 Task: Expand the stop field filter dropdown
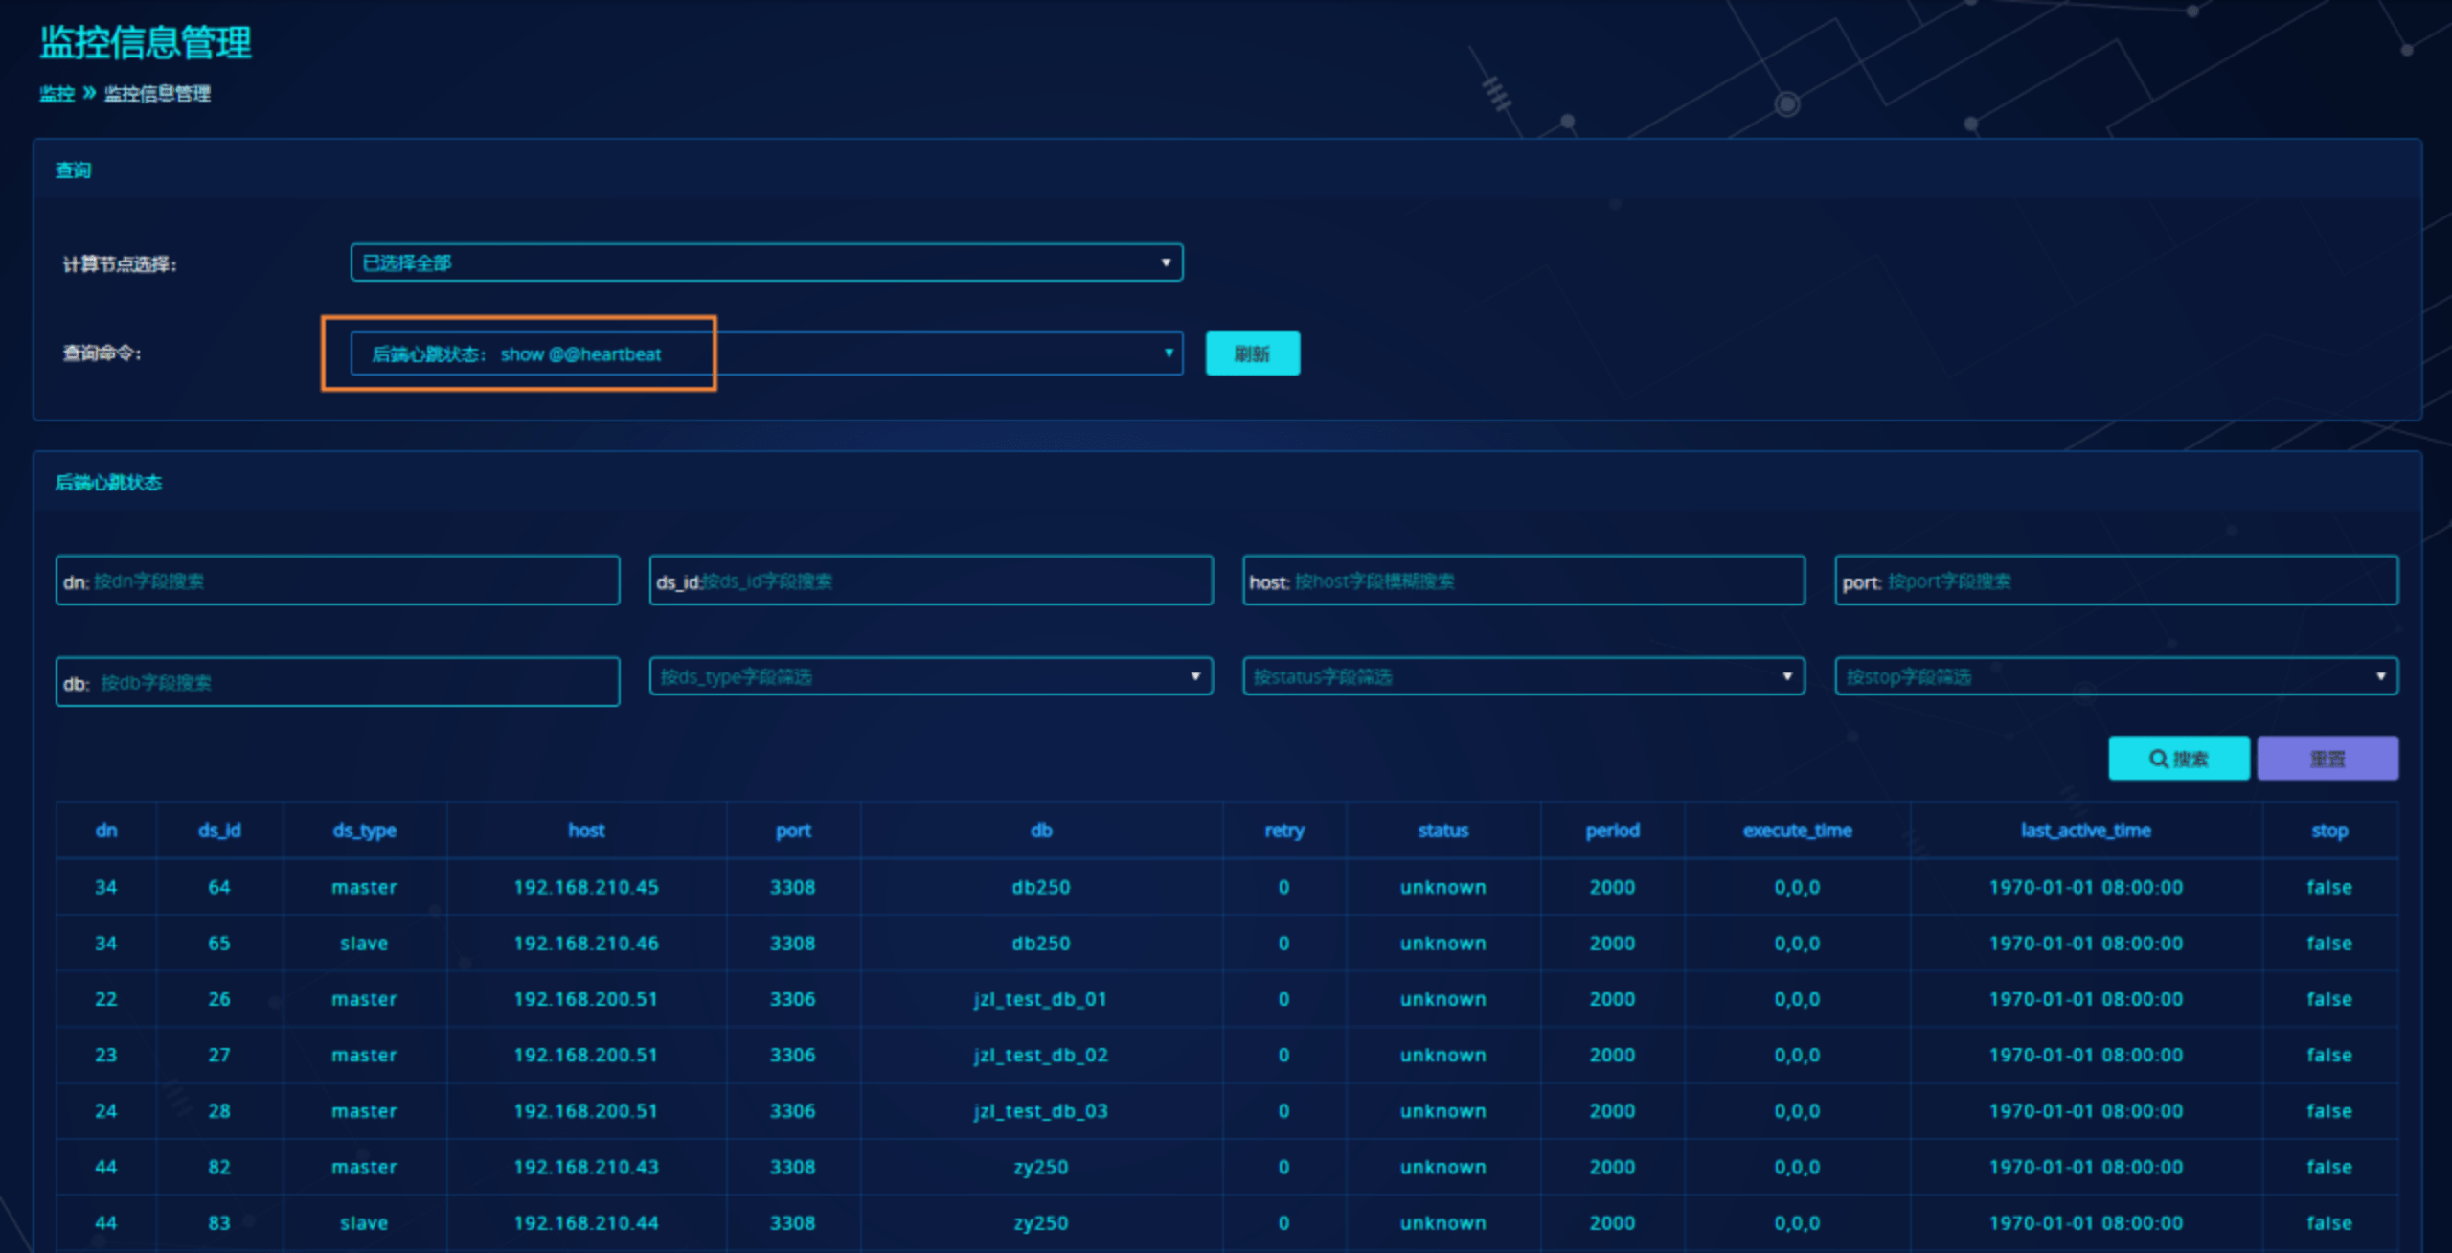pos(2116,676)
